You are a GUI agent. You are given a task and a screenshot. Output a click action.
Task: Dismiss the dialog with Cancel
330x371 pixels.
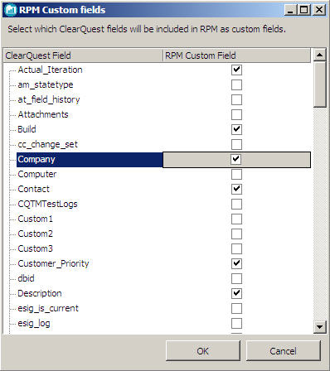[284, 351]
